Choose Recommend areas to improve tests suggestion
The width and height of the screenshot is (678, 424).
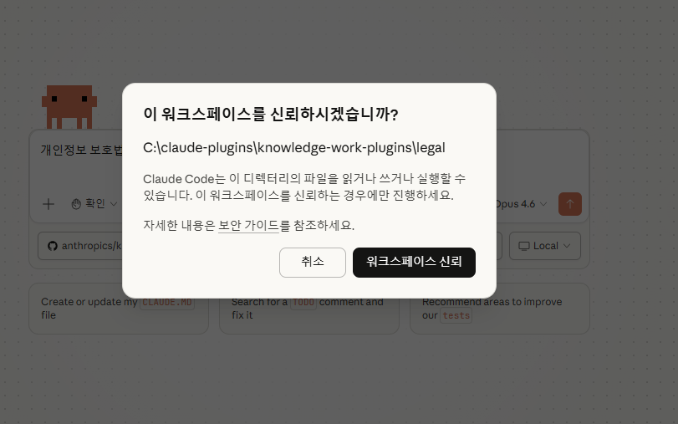(x=499, y=309)
